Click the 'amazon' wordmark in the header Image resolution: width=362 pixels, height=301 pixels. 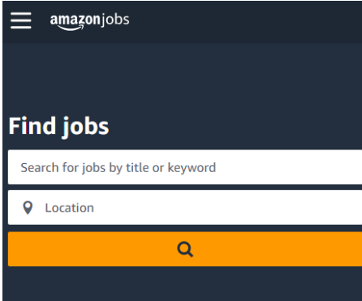pyautogui.click(x=75, y=20)
